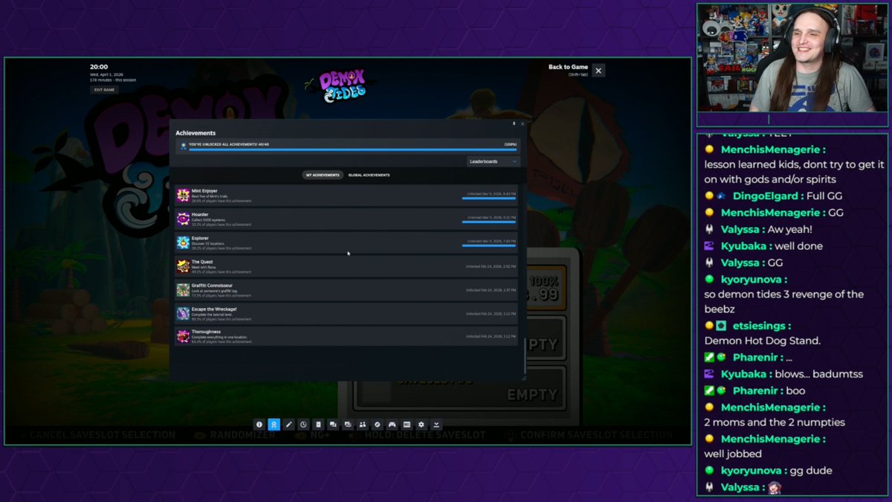Select the 'Thoroughness' achievement title
This screenshot has width=892, height=502.
[206, 332]
